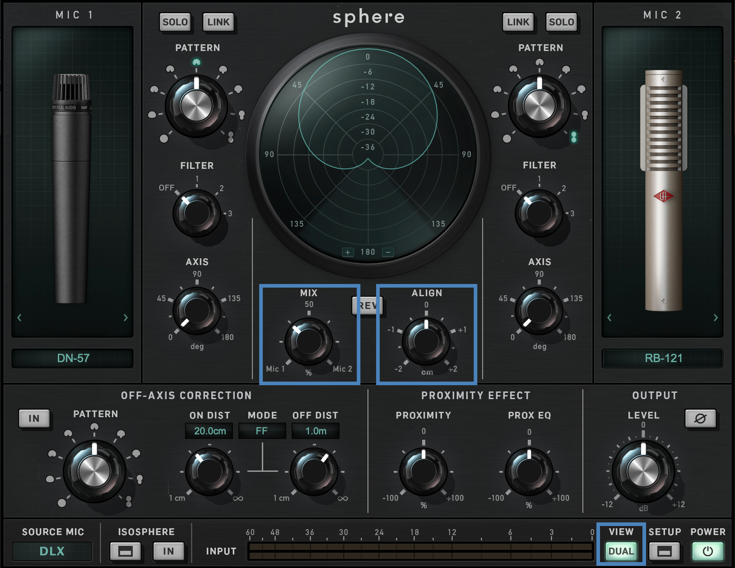Toggle the Power button
The image size is (735, 568).
pos(707,551)
